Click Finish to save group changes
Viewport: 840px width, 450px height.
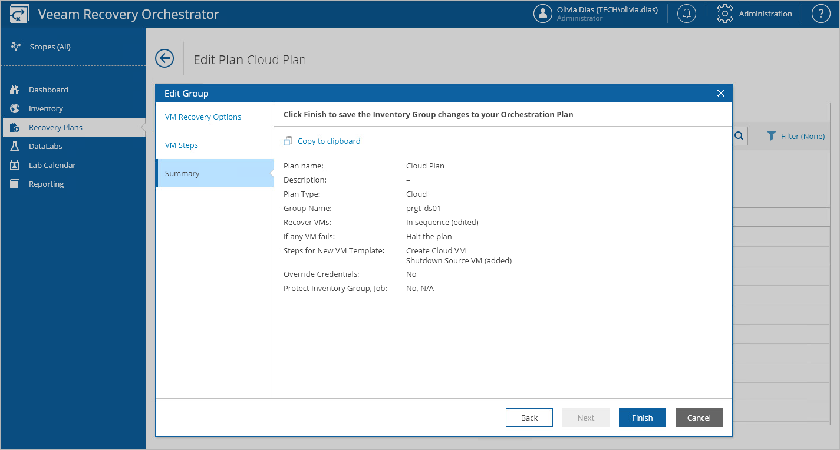642,417
